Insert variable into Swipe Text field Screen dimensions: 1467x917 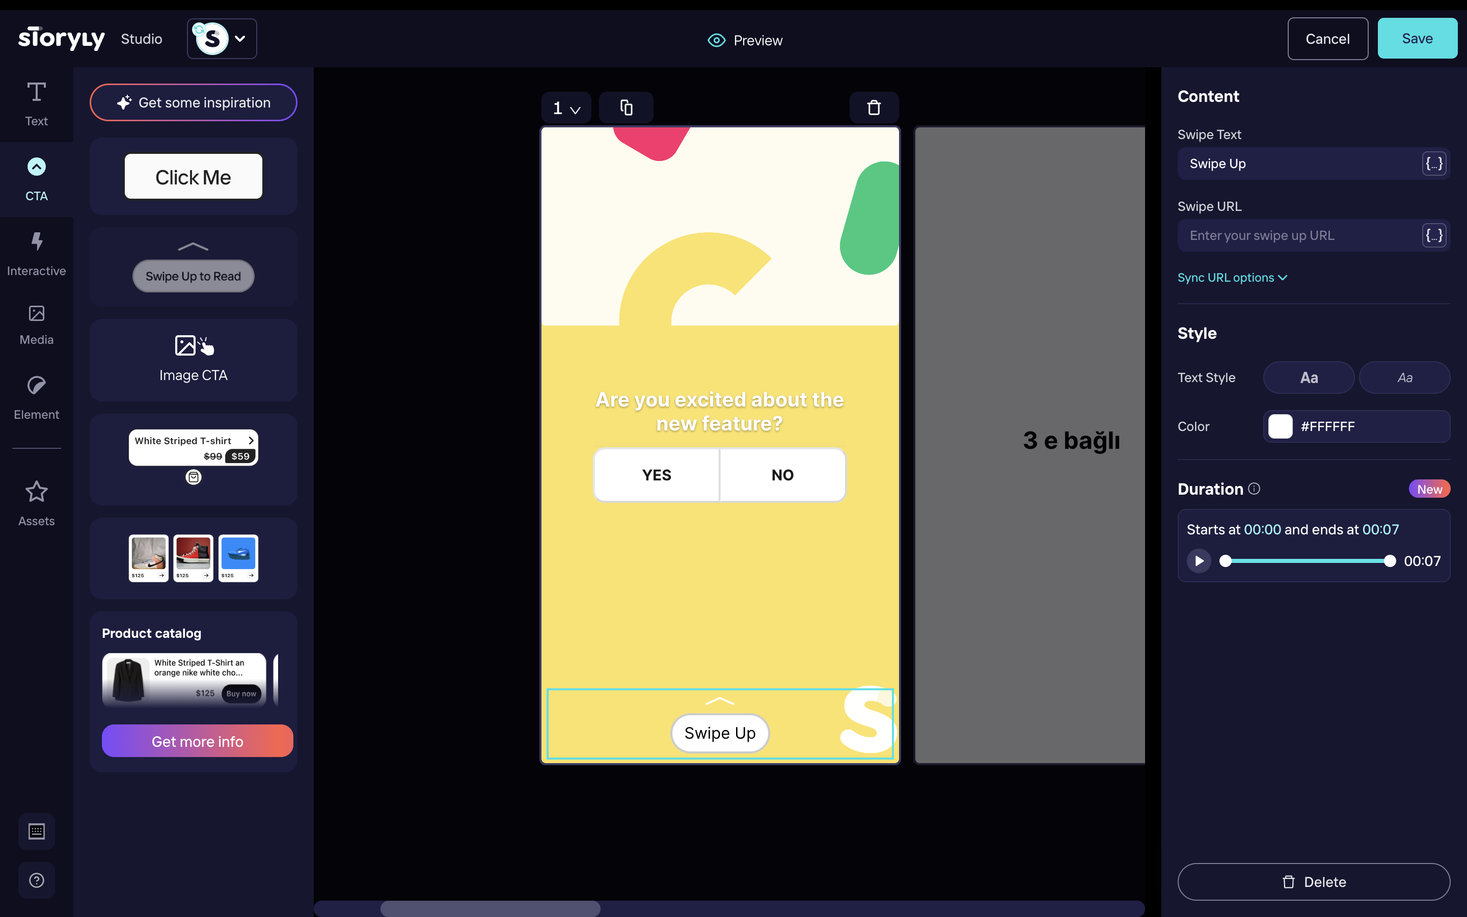coord(1434,164)
